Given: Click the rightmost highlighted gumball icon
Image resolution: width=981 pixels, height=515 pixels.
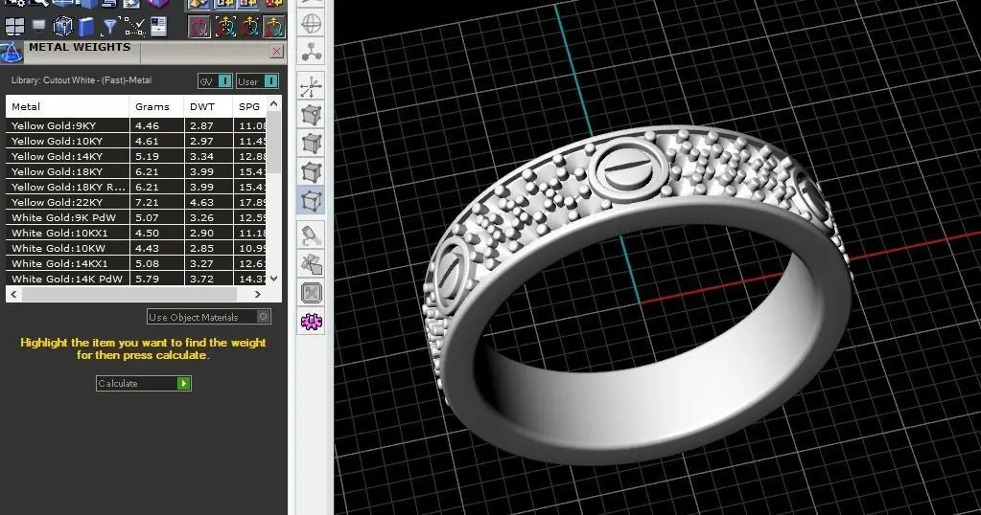Looking at the screenshot, I should coord(274,26).
